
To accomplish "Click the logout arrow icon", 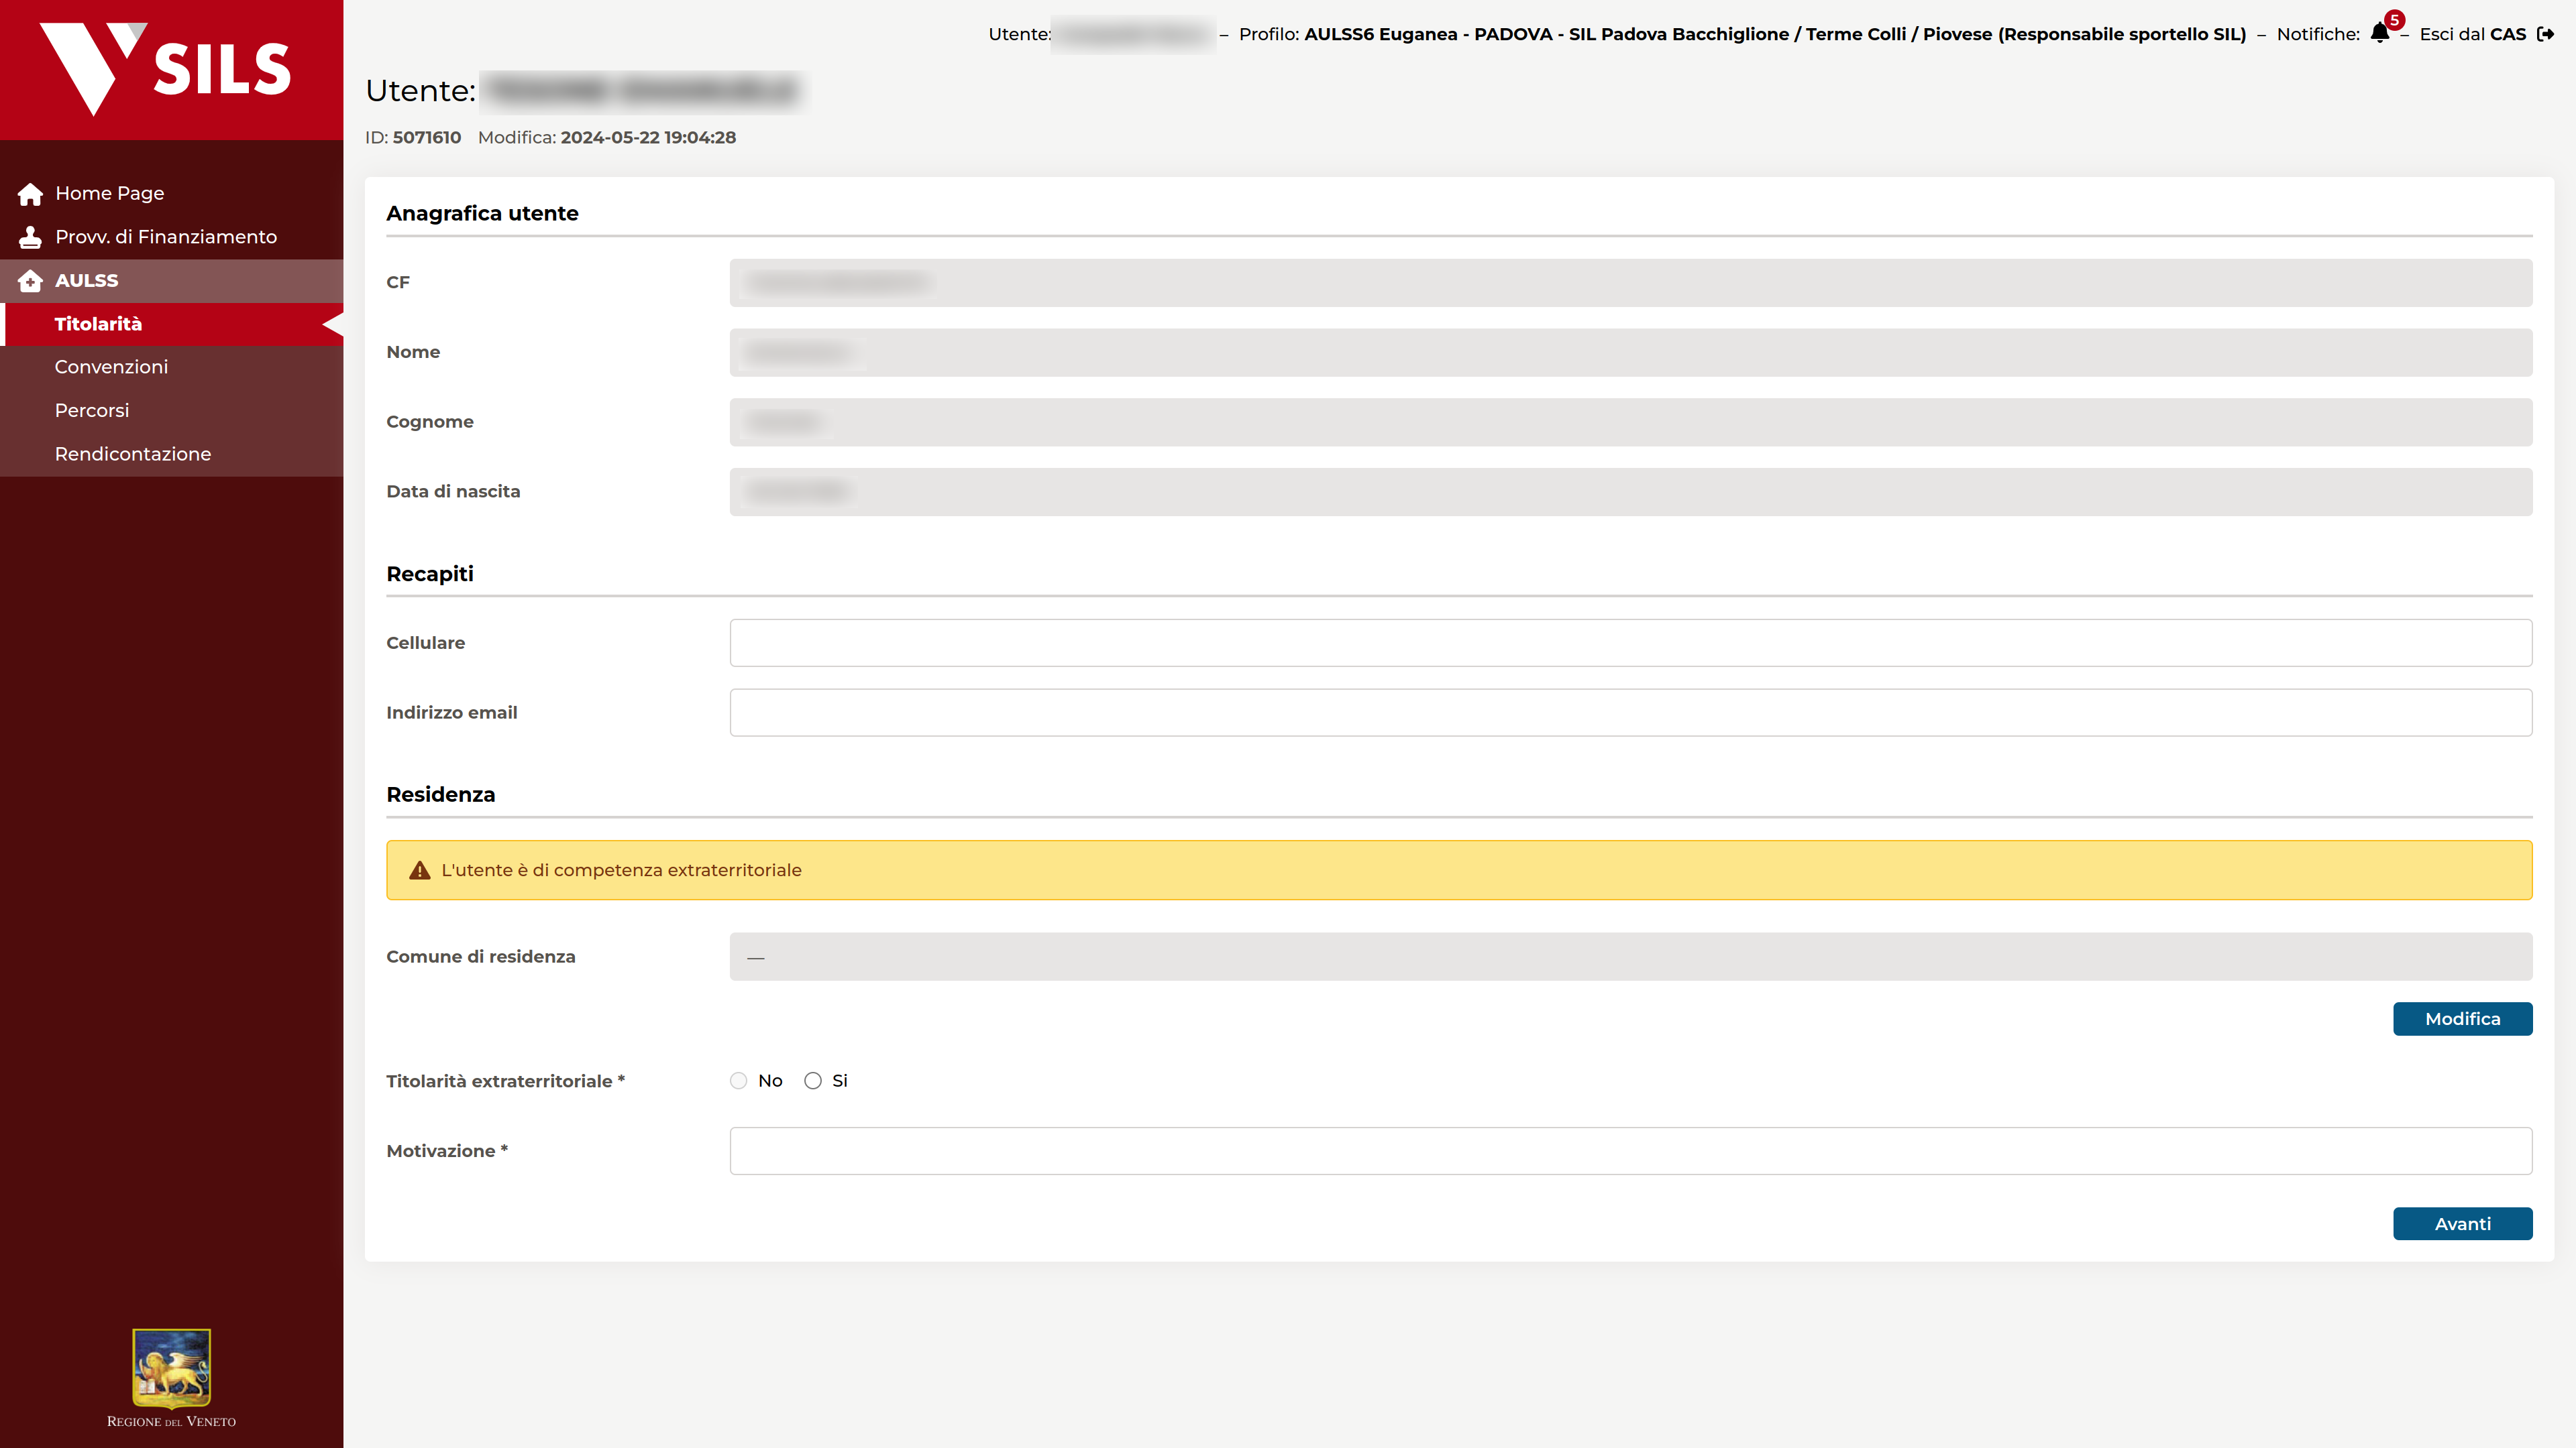I will 2546,34.
